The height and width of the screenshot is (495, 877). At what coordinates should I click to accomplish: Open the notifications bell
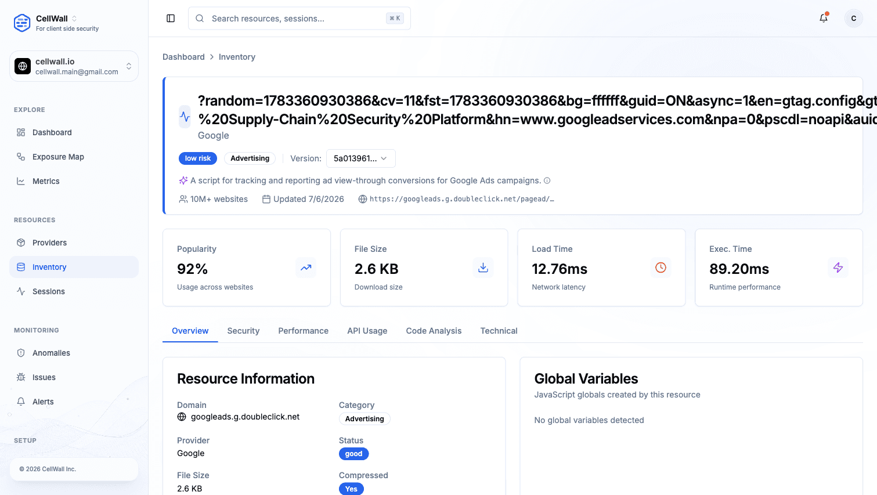coord(824,19)
